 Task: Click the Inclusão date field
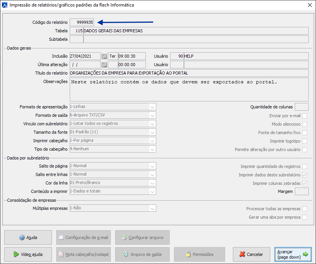(x=85, y=56)
